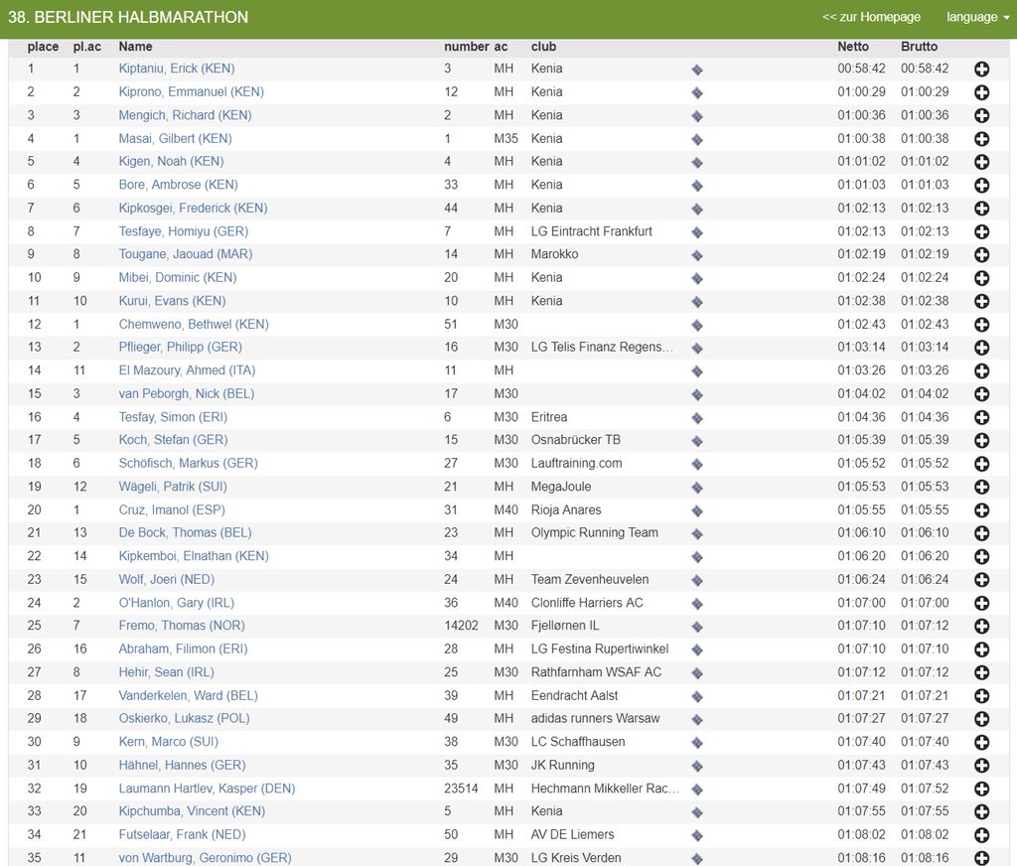Image resolution: width=1017 pixels, height=866 pixels.
Task: Click the diamond icon in van Peborgh, Nick row
Action: pos(697,395)
